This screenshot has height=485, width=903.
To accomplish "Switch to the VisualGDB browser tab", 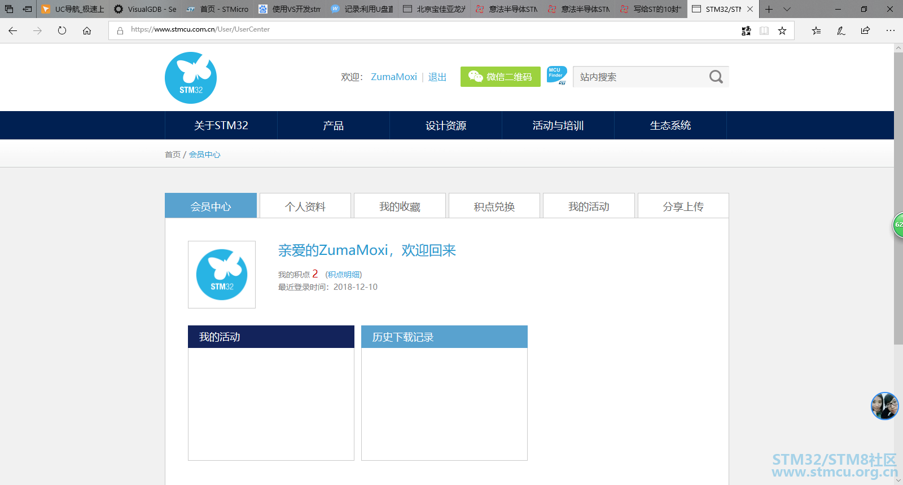I will click(145, 9).
